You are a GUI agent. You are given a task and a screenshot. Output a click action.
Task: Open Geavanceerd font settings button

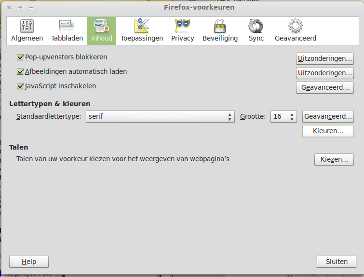(x=328, y=116)
